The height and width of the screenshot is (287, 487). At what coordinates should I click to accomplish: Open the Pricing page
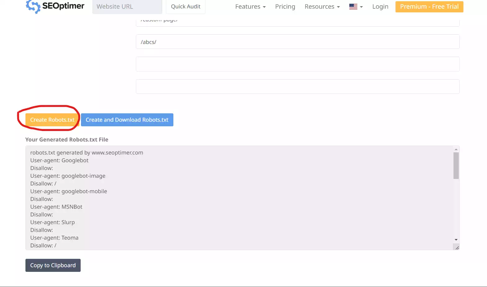coord(285,7)
